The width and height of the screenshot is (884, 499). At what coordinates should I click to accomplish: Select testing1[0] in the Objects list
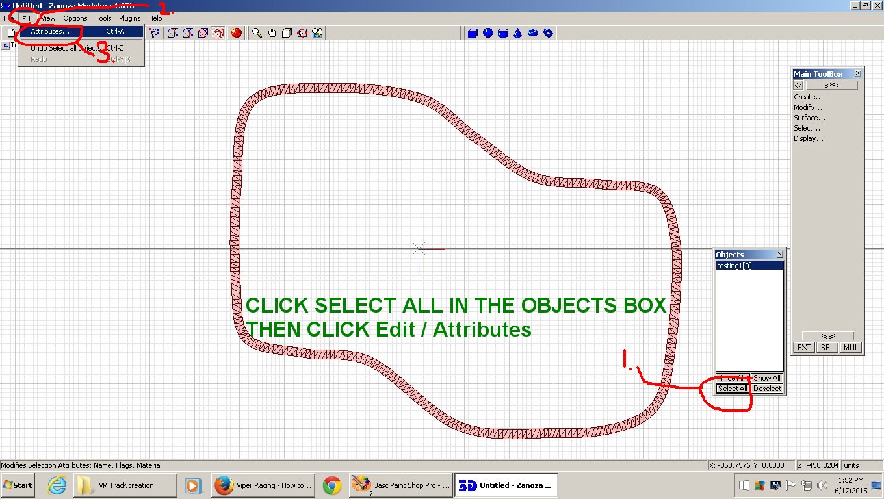(x=749, y=266)
